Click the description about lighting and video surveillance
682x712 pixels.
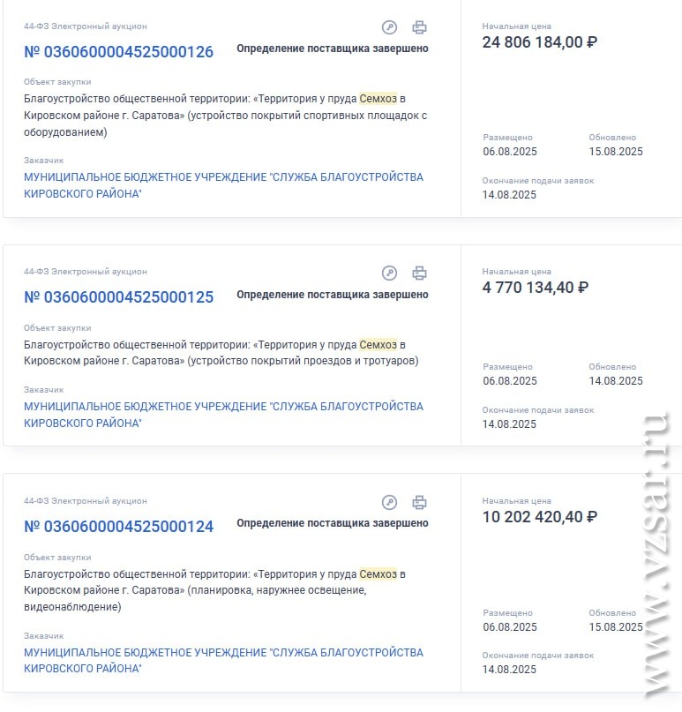(214, 590)
